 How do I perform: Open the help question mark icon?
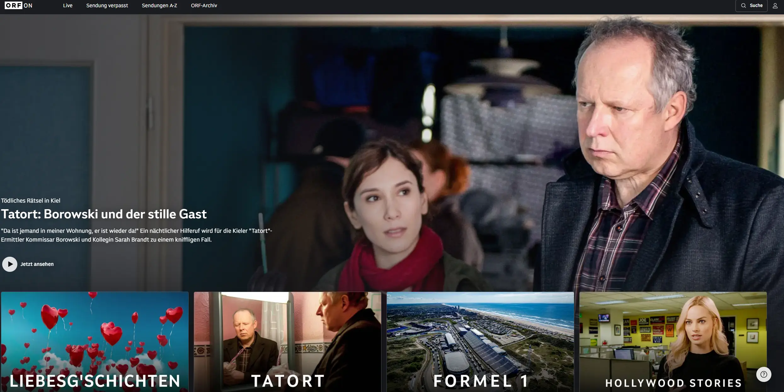pos(764,374)
